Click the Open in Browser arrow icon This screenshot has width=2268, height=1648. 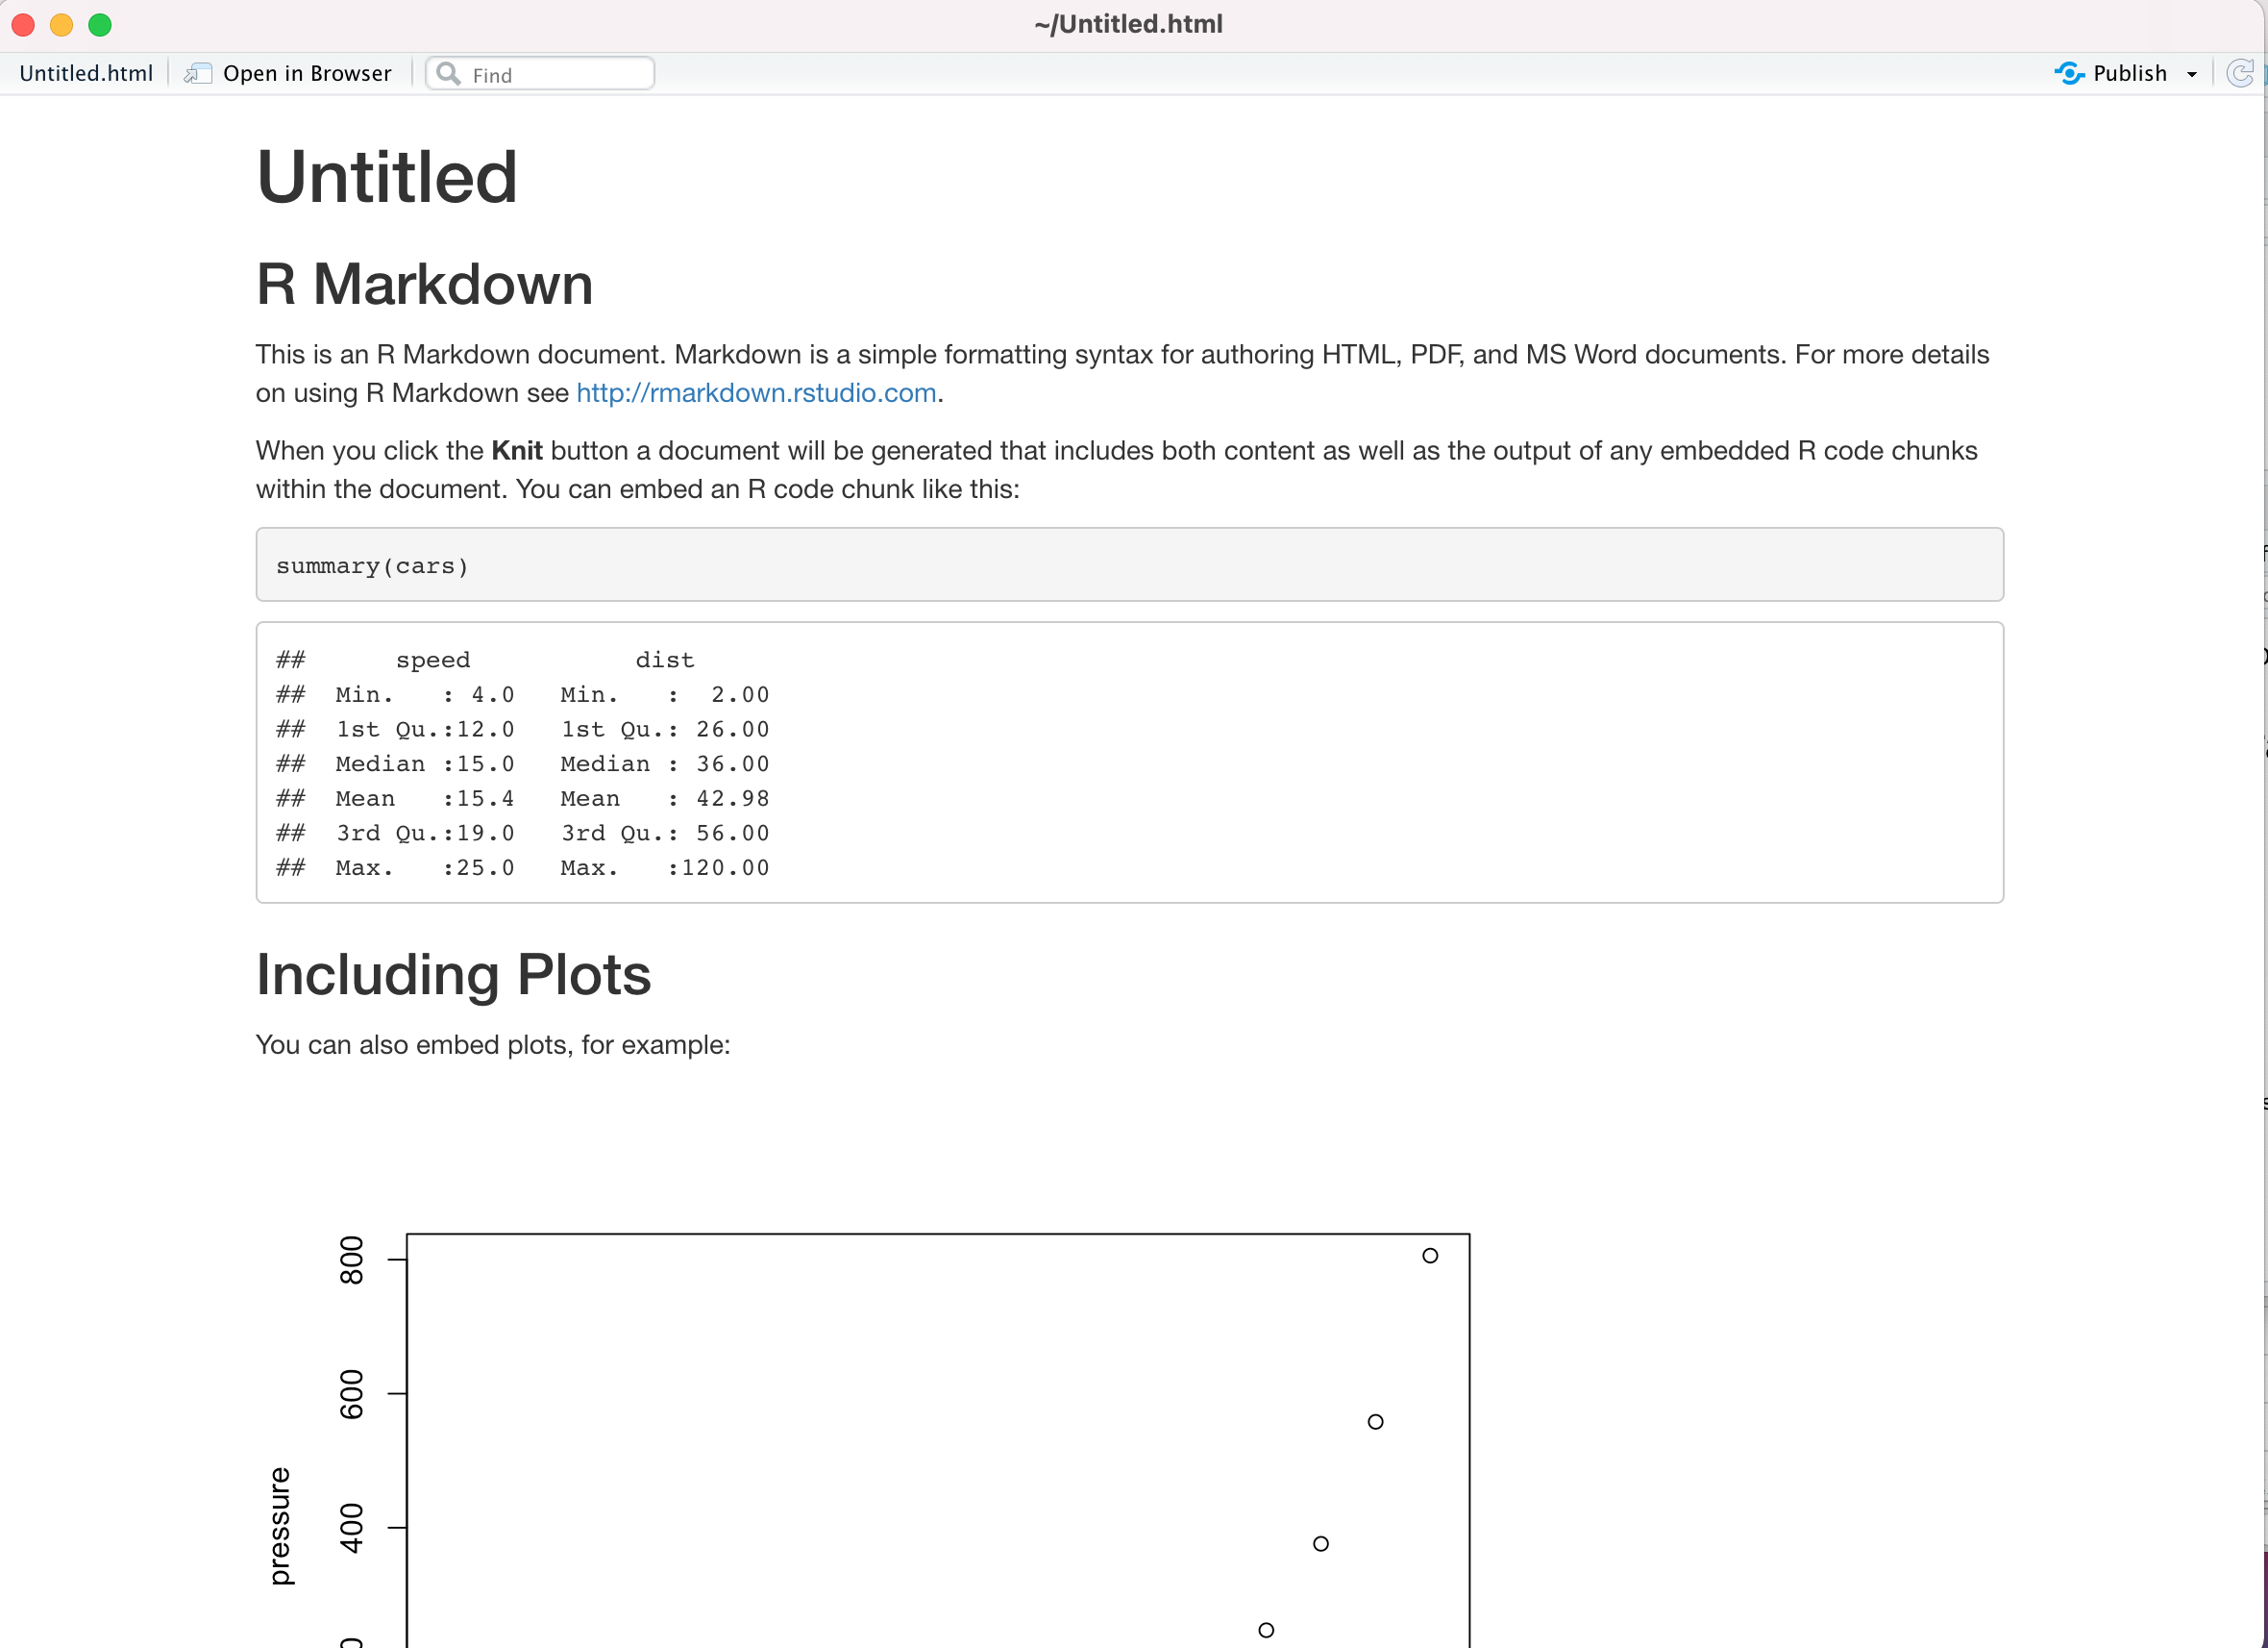click(x=198, y=73)
